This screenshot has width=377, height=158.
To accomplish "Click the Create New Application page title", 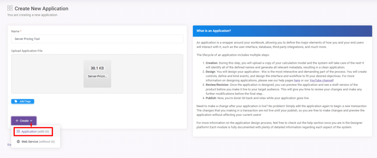I will (41, 8).
